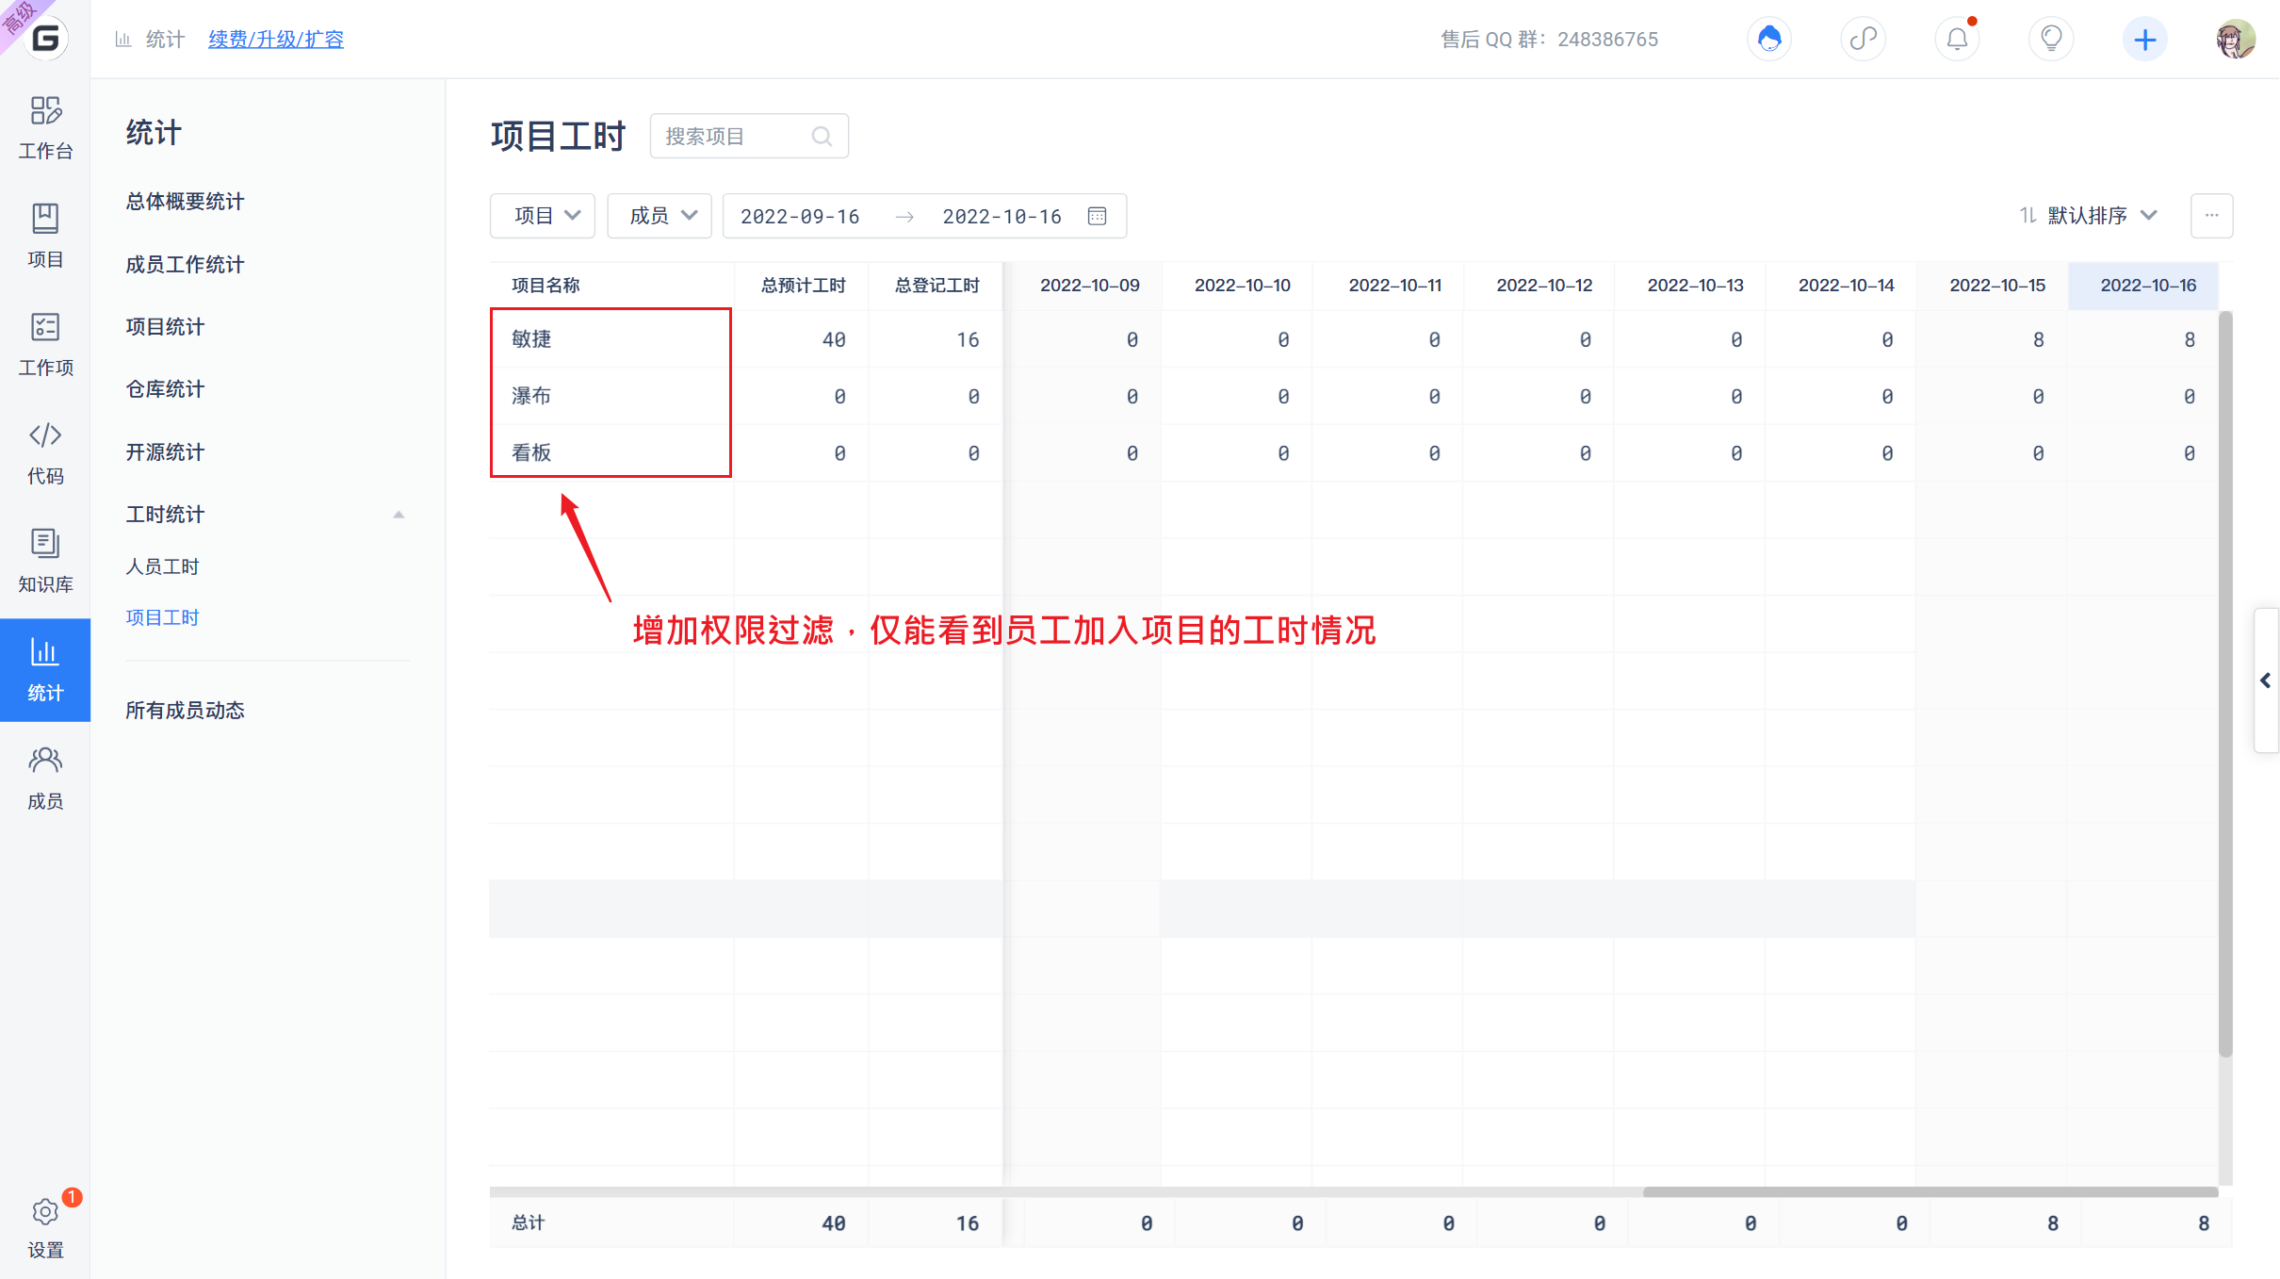
Task: Open the 默认排序 sort dropdown
Action: pos(2088,216)
